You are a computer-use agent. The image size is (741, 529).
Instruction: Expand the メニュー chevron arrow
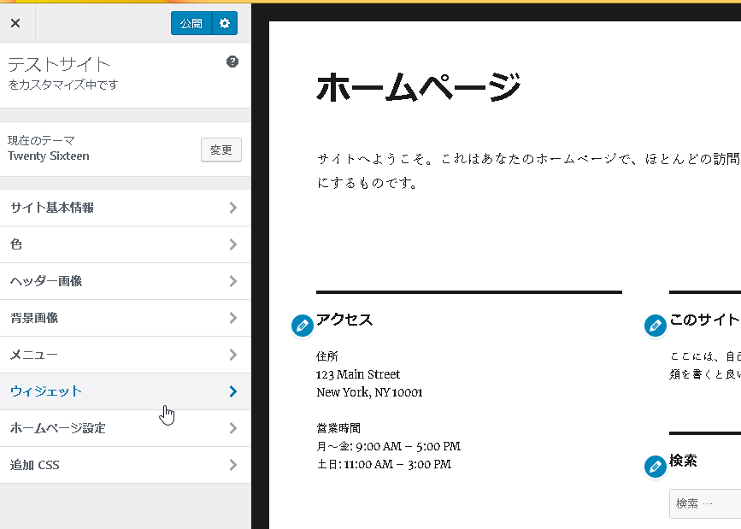(233, 355)
